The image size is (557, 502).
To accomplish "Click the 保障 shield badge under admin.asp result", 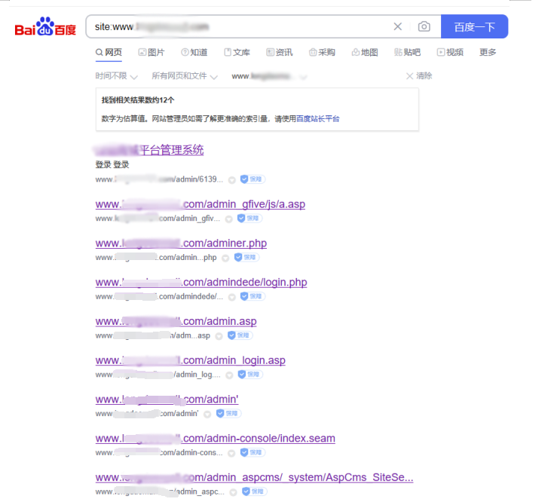I will pyautogui.click(x=240, y=335).
